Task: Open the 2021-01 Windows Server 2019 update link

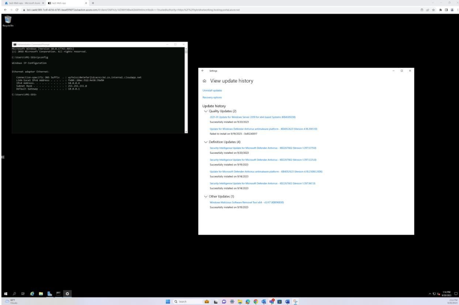Action: tap(253, 117)
